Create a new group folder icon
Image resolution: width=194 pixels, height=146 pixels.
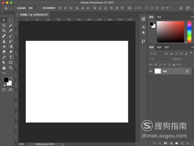pyautogui.click(x=177, y=143)
